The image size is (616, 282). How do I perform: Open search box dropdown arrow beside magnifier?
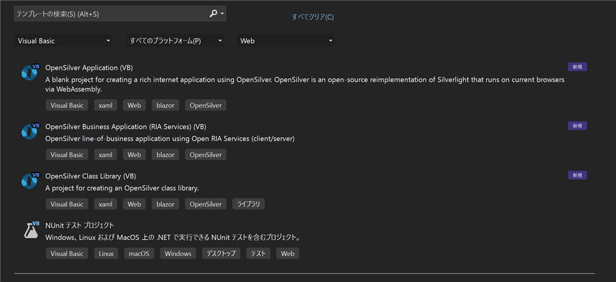(x=222, y=14)
